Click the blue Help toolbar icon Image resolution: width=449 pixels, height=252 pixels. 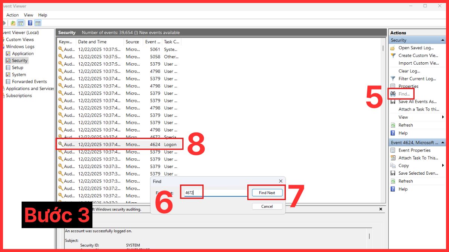30,23
